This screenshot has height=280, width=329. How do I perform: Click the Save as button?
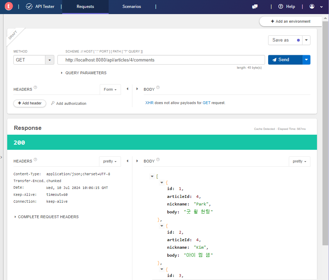click(x=285, y=40)
